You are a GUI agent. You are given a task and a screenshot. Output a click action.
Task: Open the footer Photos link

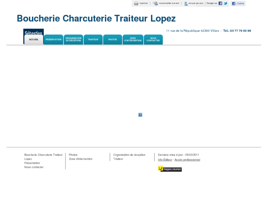point(73,155)
